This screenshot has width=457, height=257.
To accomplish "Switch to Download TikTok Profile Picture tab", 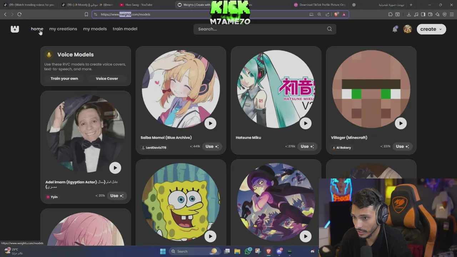I will [320, 5].
